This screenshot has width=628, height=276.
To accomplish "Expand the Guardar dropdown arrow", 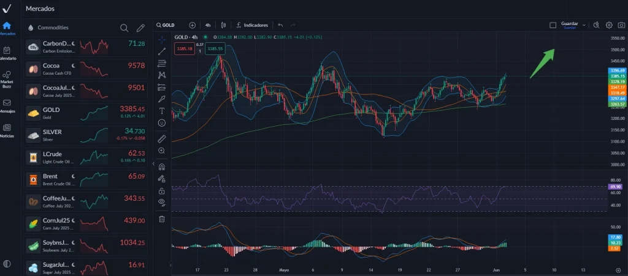I will (584, 25).
